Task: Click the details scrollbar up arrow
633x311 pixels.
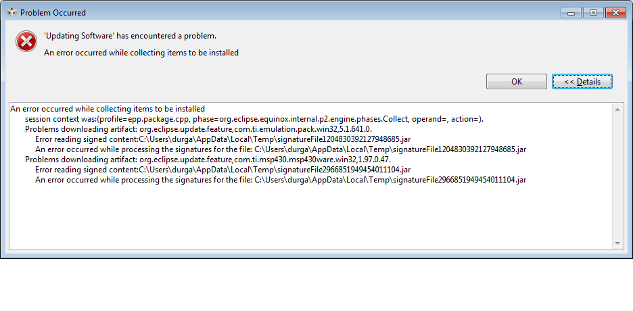Action: [x=617, y=109]
